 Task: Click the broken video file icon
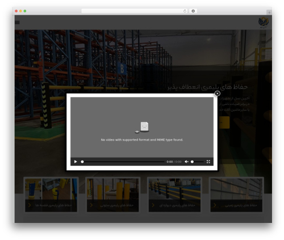142,128
